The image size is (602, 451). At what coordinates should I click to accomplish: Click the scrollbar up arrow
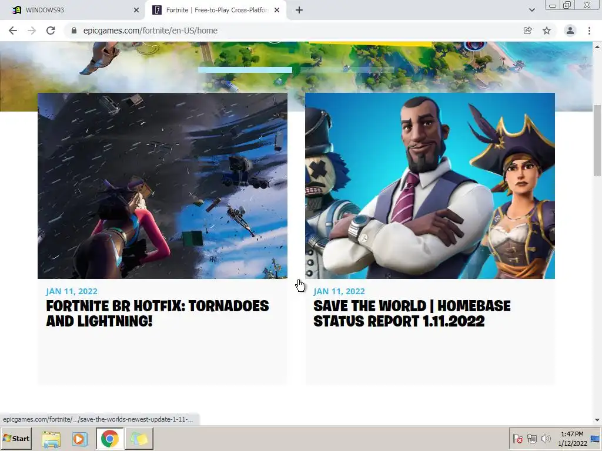pyautogui.click(x=597, y=47)
